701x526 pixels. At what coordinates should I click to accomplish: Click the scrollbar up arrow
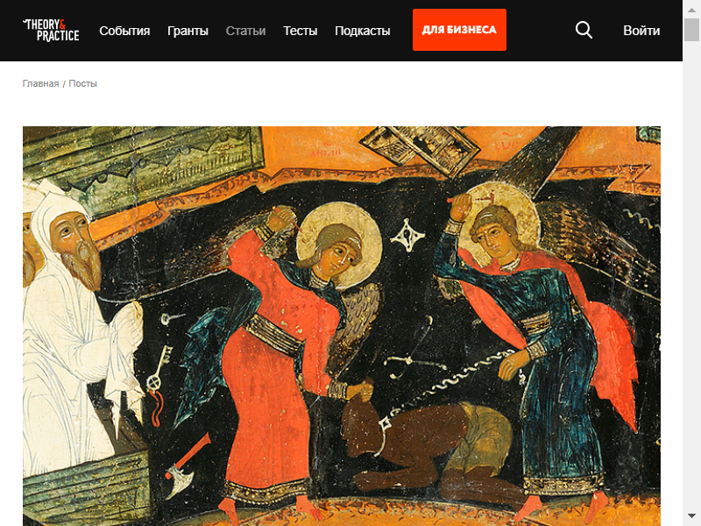coord(691,10)
